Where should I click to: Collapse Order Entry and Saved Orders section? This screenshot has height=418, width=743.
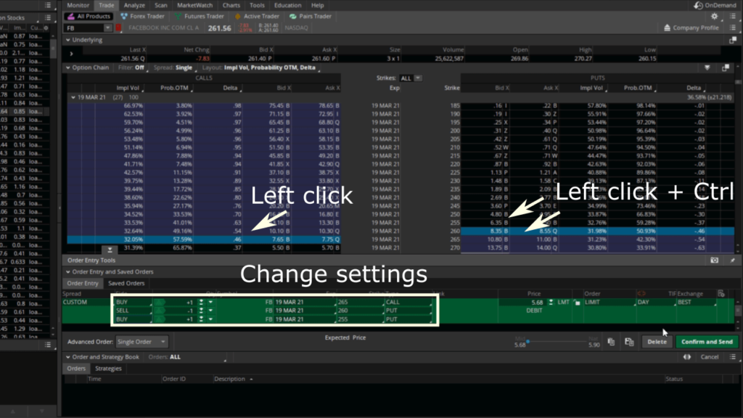click(68, 272)
